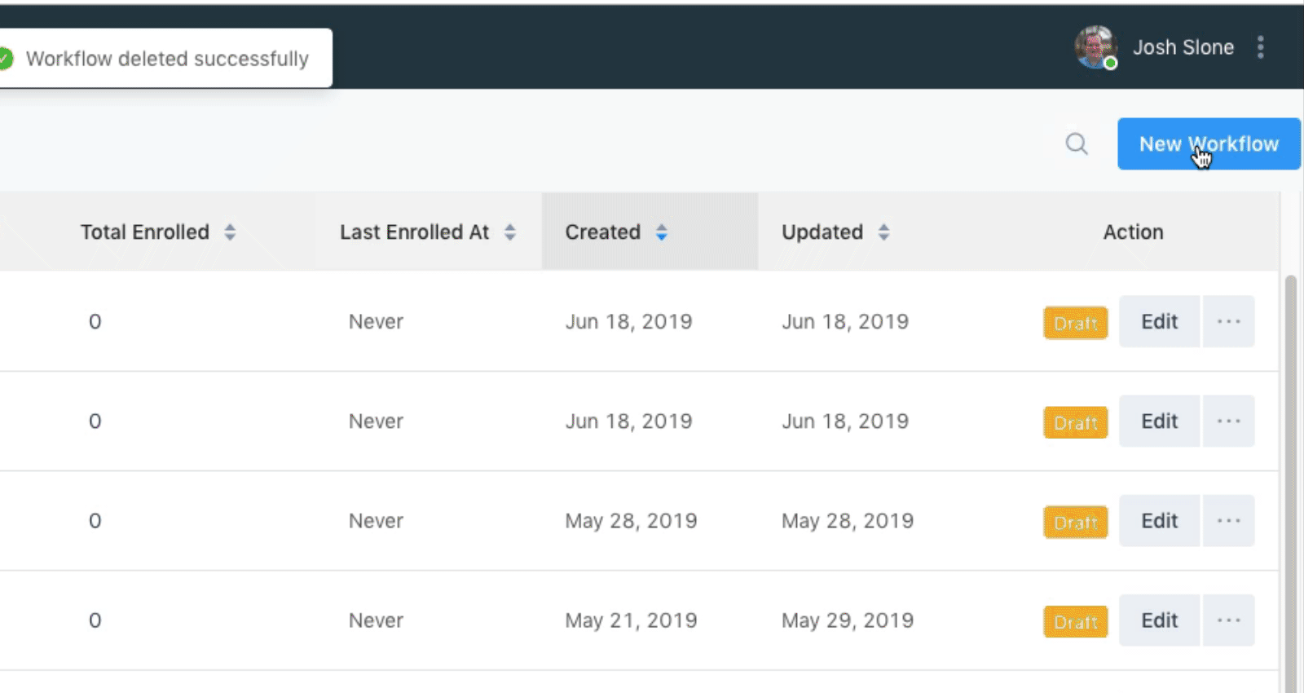This screenshot has width=1304, height=693.
Task: Sort by Last Enrolled At arrows
Action: tap(510, 232)
